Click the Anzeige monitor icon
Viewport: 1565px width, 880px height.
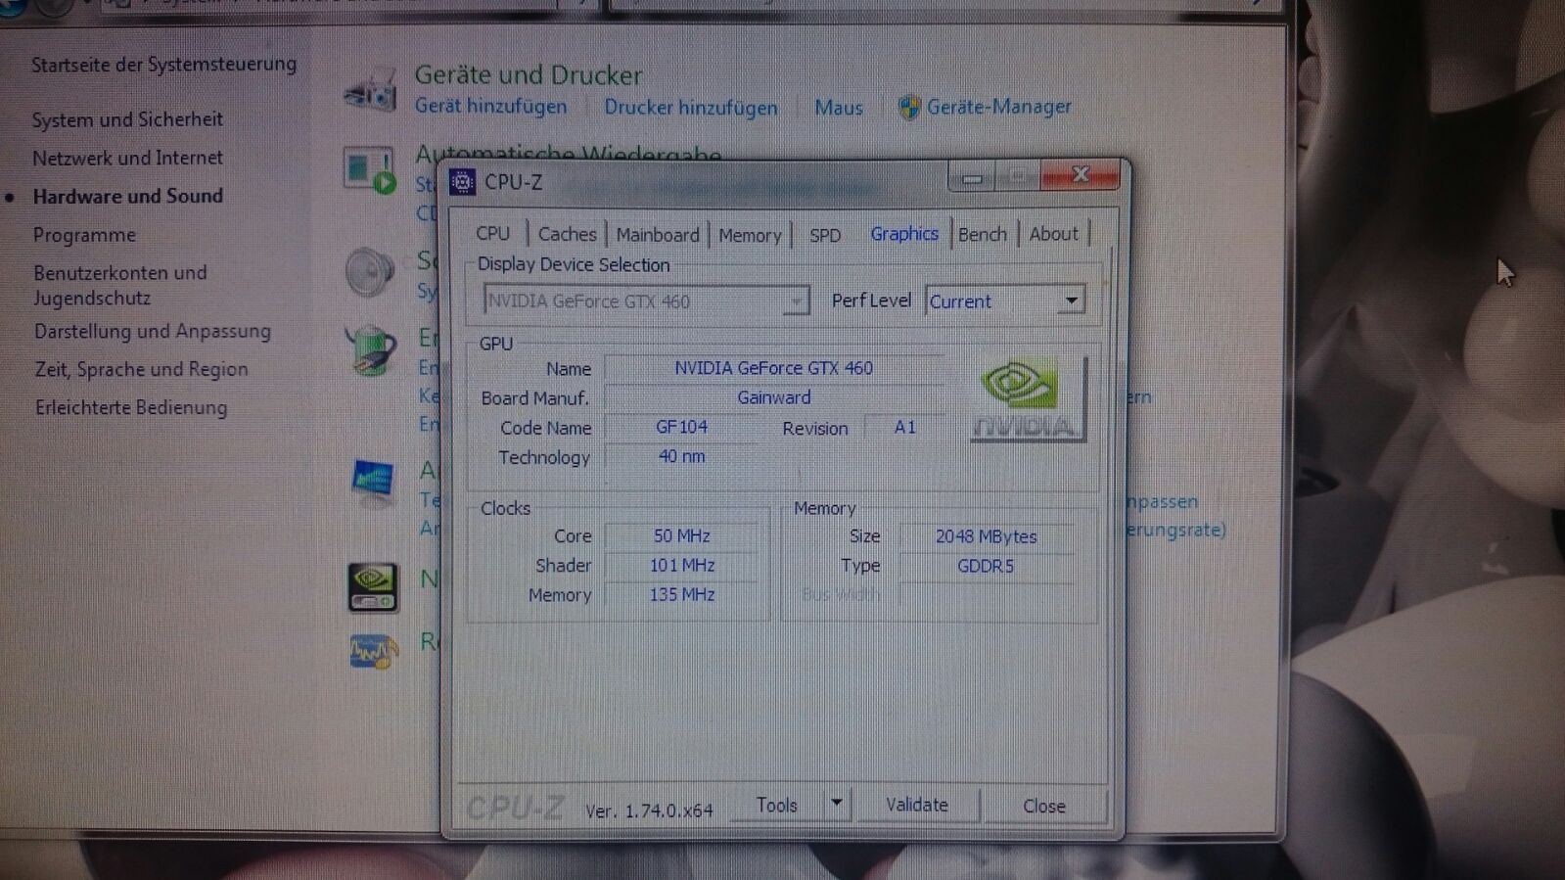pos(372,484)
